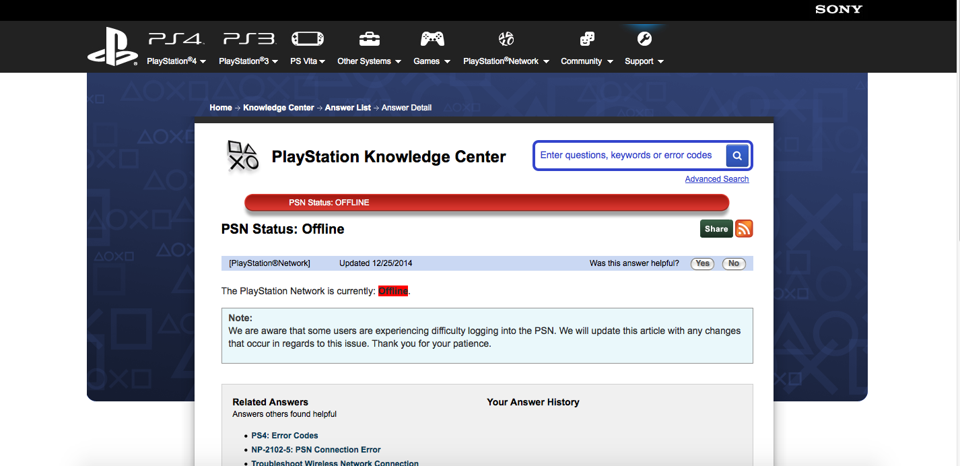Click inside the knowledge search field
This screenshot has height=466, width=960.
click(626, 155)
